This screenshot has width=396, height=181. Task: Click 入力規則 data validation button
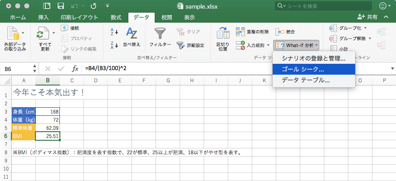(250, 45)
